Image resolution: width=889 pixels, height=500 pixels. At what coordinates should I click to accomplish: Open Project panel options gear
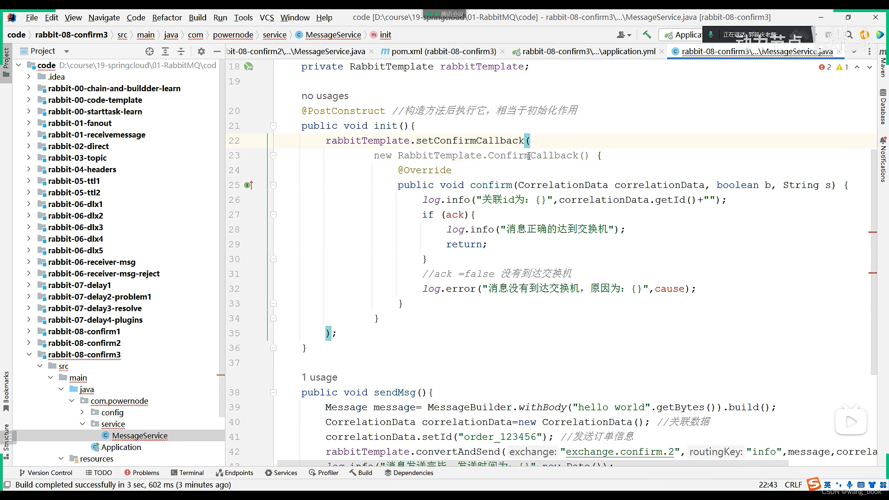(201, 51)
